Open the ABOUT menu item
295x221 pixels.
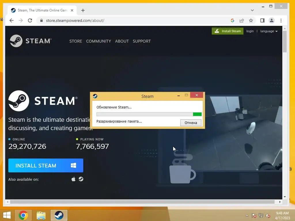click(x=122, y=41)
